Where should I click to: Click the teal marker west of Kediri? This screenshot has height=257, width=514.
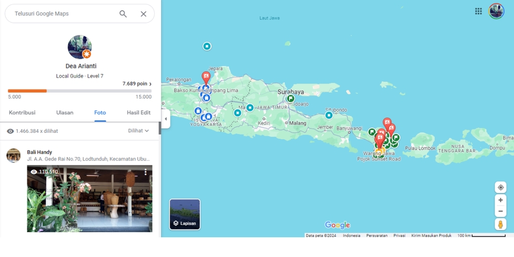click(x=238, y=113)
